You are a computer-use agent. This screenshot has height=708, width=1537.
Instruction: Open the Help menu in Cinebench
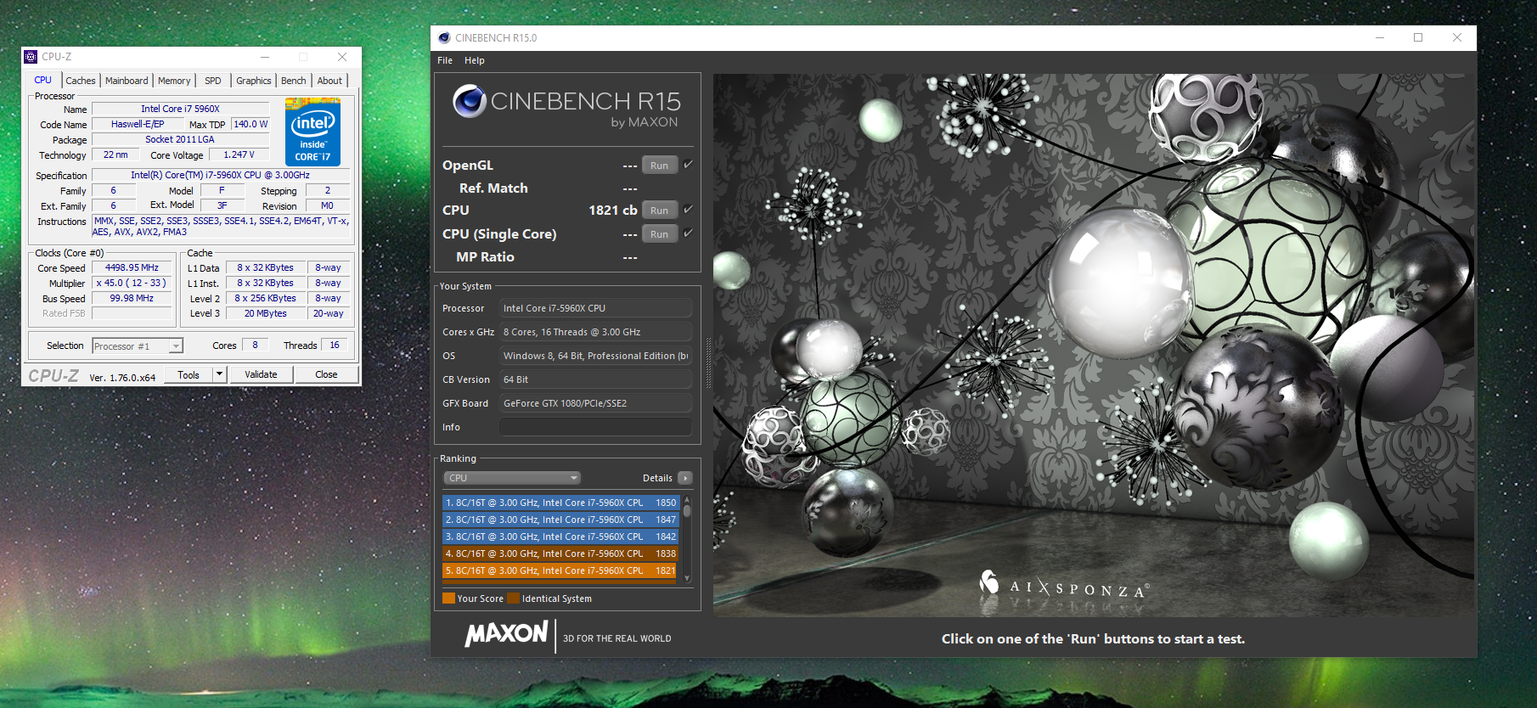pyautogui.click(x=475, y=60)
